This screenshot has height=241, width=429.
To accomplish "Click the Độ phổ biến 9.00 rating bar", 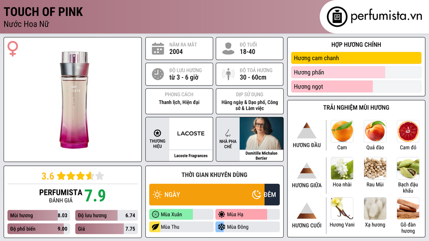I will 39,229.
